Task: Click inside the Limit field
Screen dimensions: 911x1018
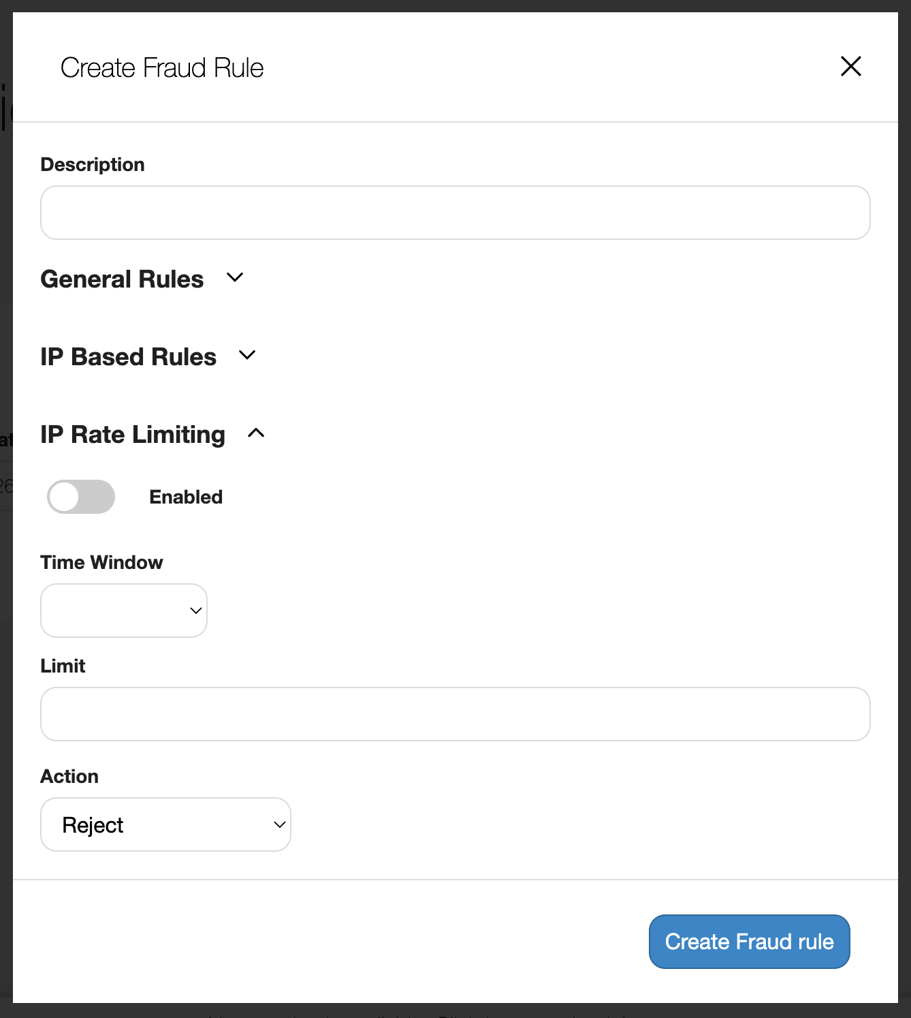Action: [x=455, y=713]
